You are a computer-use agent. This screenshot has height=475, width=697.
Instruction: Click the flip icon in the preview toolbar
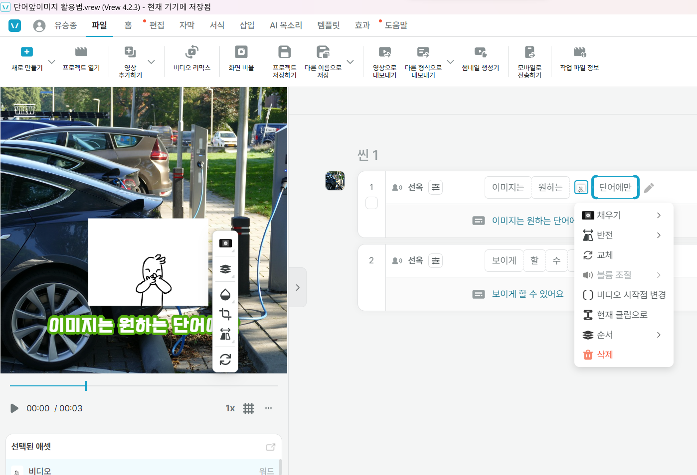[225, 334]
